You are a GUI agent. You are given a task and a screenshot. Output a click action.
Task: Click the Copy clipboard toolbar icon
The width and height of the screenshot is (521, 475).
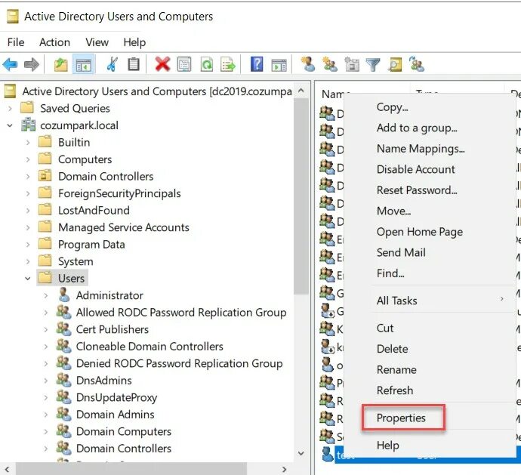coord(134,64)
